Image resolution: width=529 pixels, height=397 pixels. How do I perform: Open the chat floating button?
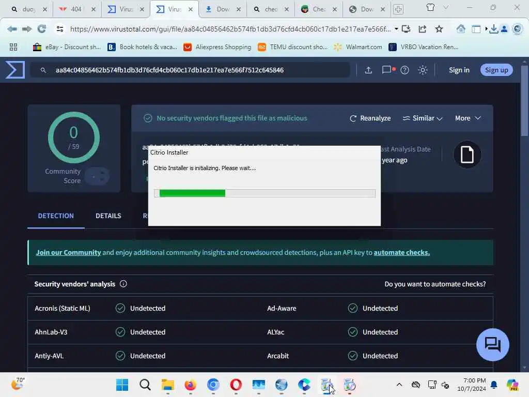492,345
